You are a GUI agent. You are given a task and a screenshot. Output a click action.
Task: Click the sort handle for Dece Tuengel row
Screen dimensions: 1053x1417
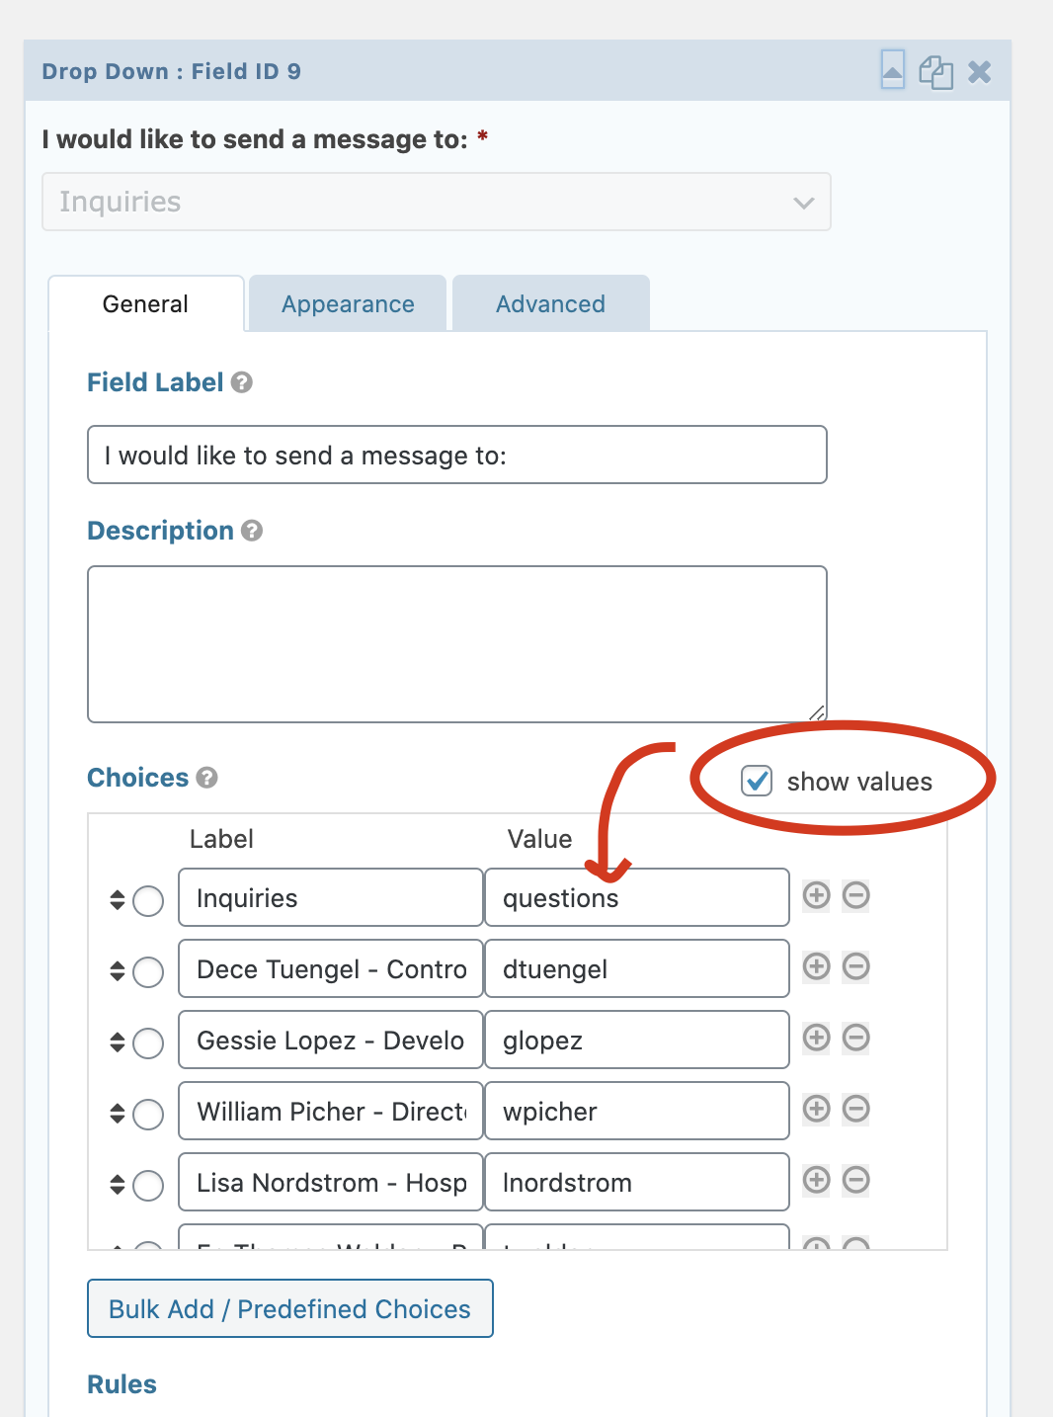[118, 971]
